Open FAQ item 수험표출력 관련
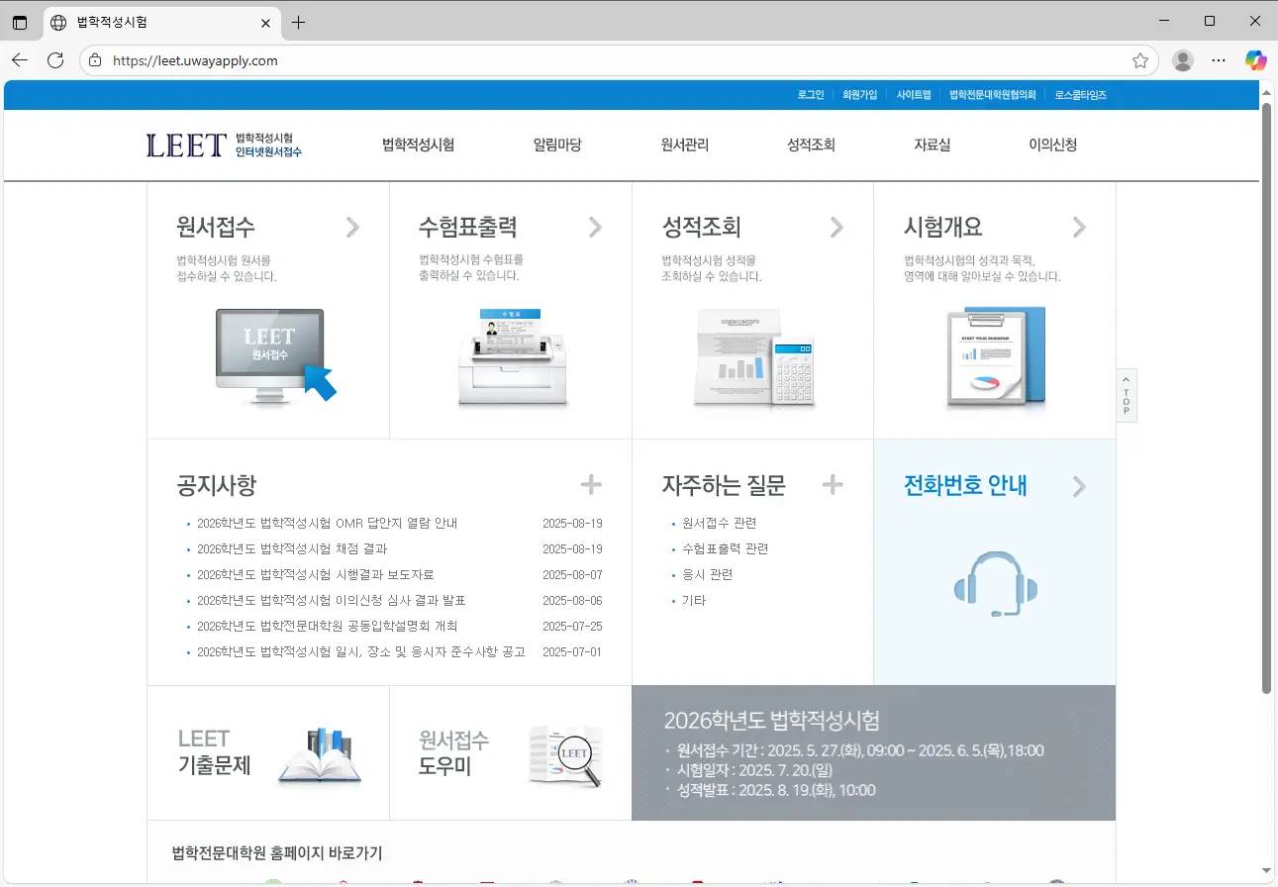The image size is (1278, 887). [725, 548]
